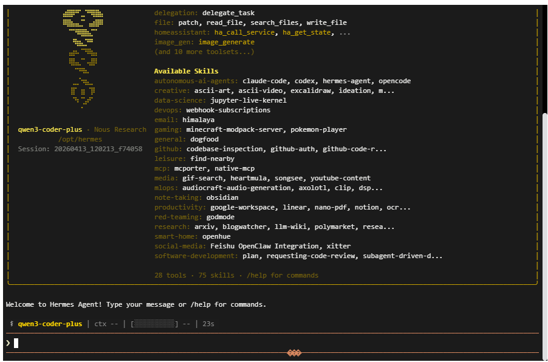Click 'codebase-inspection' skill
Image resolution: width=548 pixels, height=362 pixels.
[x=224, y=149]
